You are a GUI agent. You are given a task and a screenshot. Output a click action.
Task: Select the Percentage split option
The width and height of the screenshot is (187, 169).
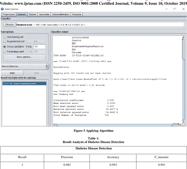click(14, 52)
